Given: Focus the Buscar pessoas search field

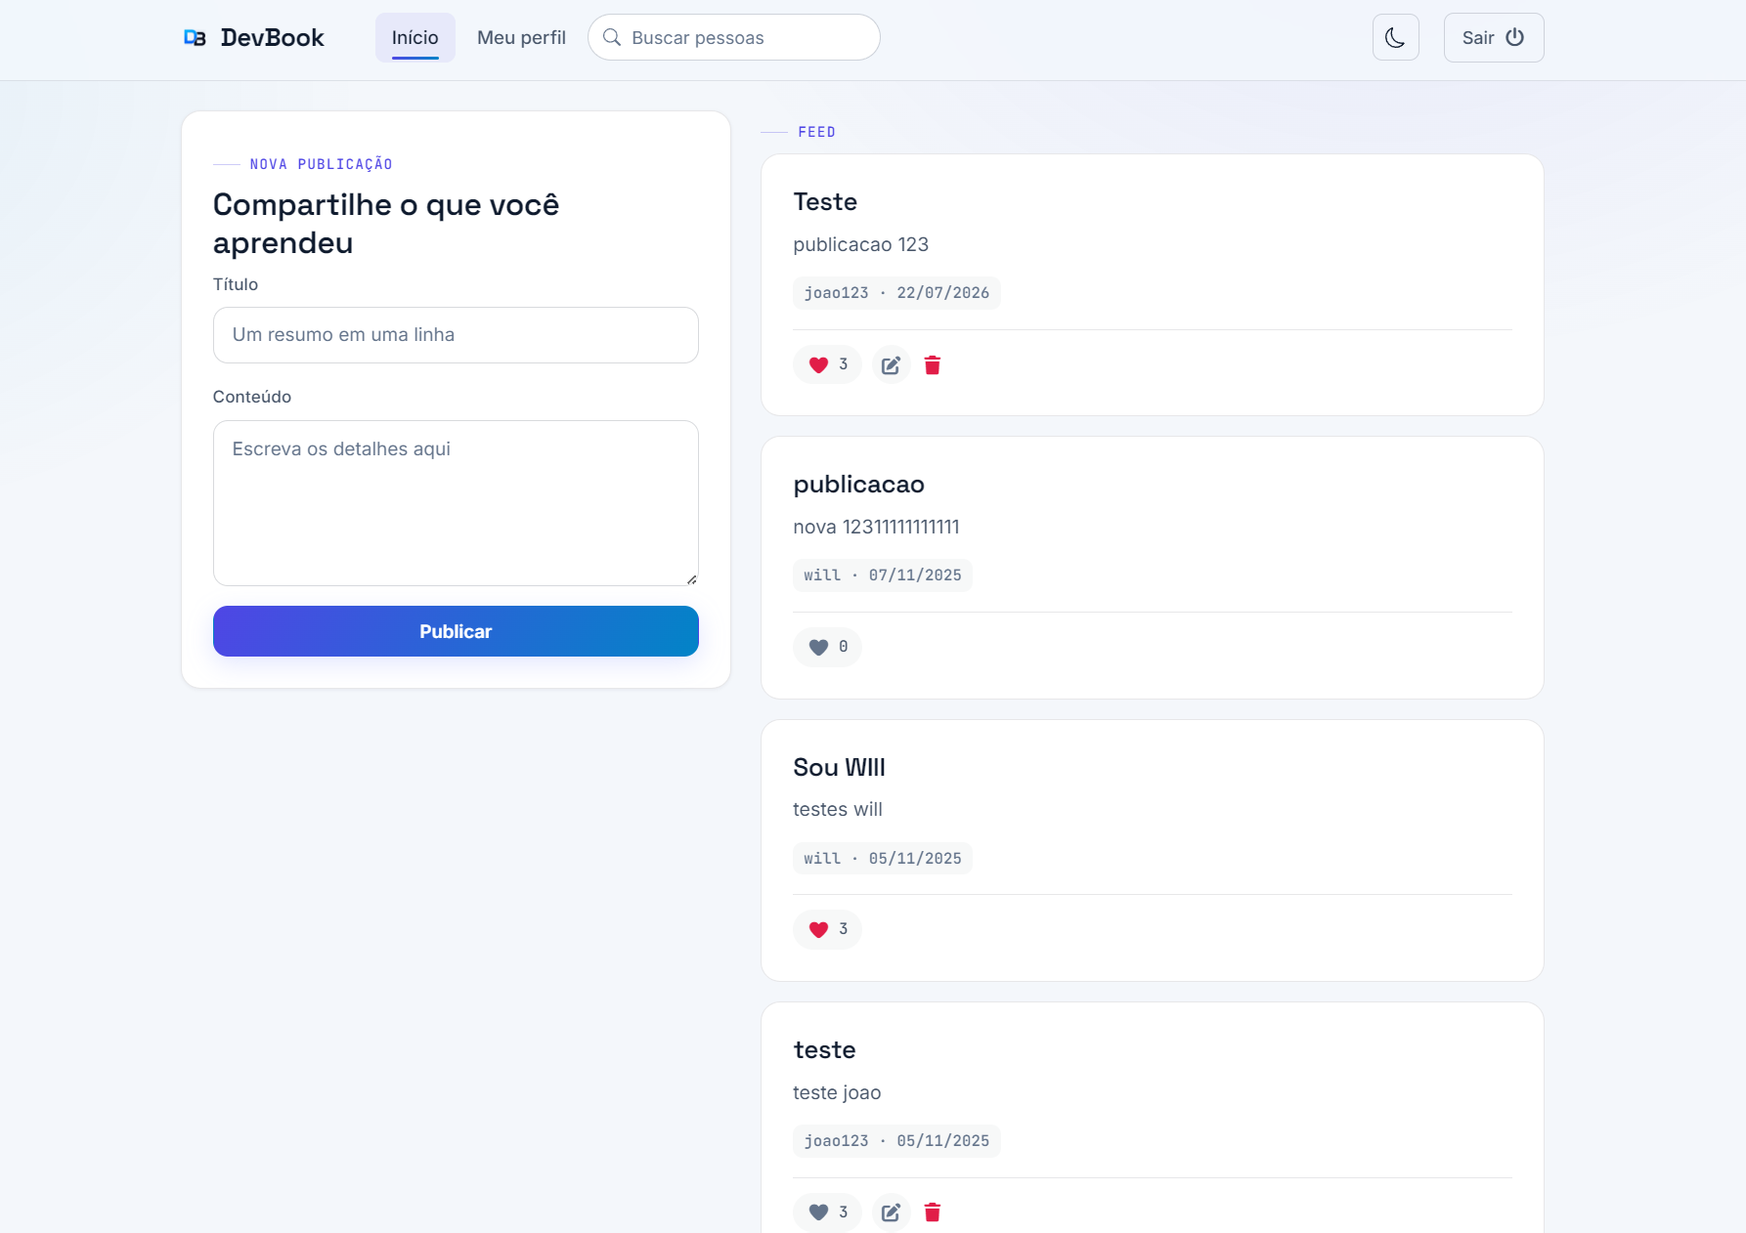Looking at the screenshot, I should [733, 37].
